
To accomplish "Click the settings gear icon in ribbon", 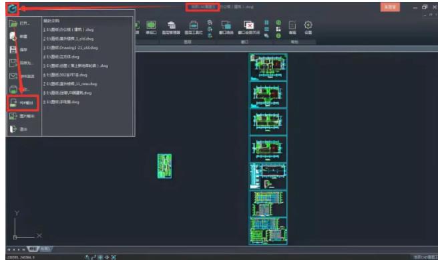I will point(308,27).
